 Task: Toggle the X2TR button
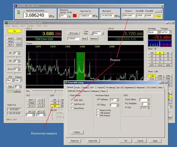[19, 45]
